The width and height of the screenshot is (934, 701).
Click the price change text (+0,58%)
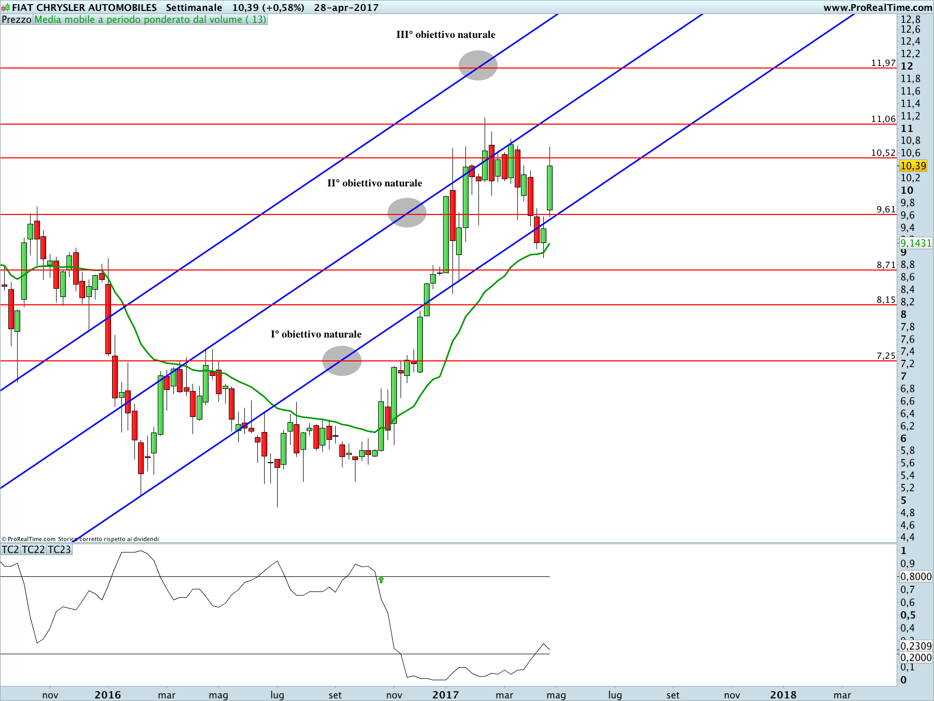tap(284, 8)
